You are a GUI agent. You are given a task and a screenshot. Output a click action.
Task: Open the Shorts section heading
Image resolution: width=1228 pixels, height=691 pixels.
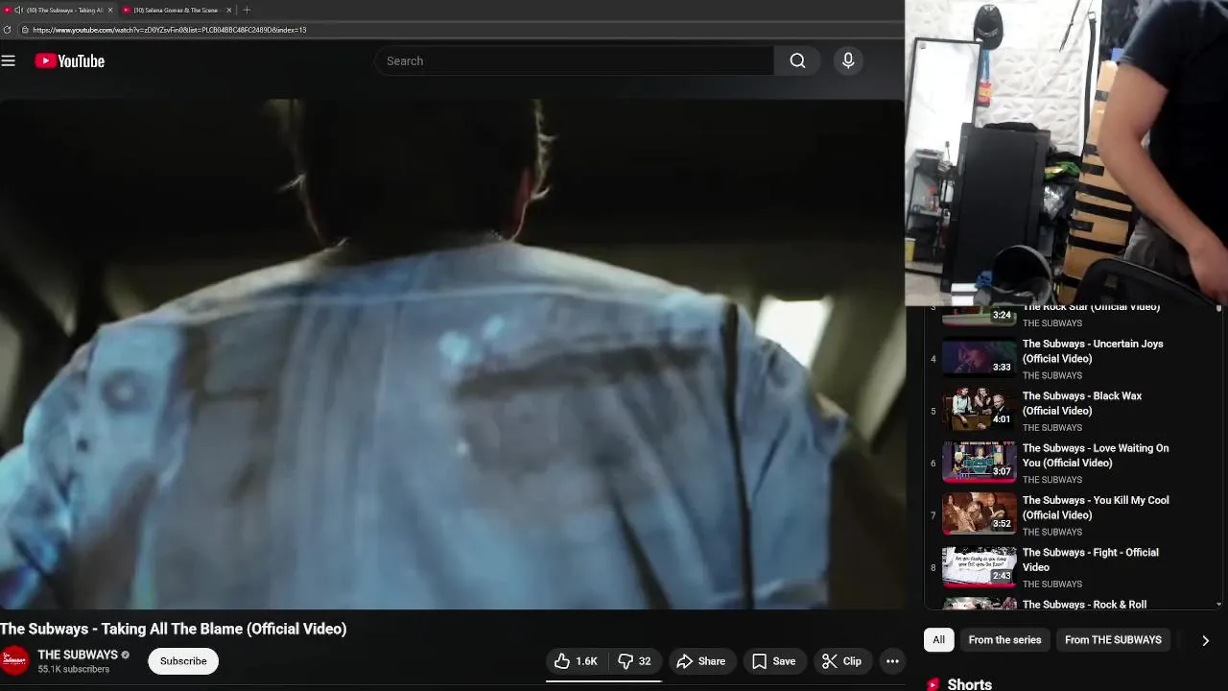tap(969, 684)
